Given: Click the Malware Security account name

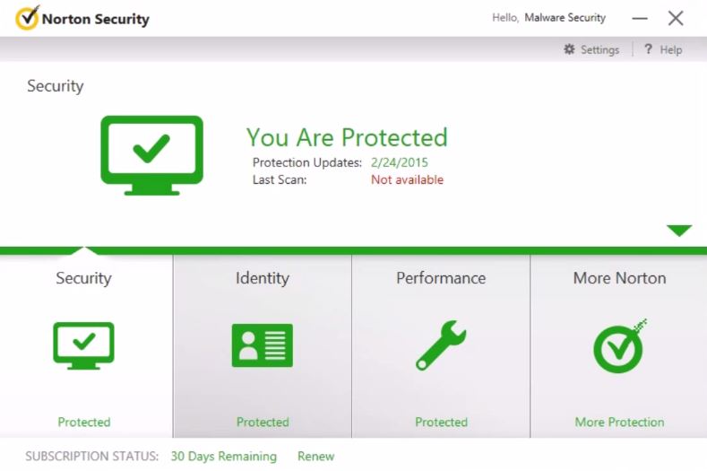Looking at the screenshot, I should coord(565,18).
